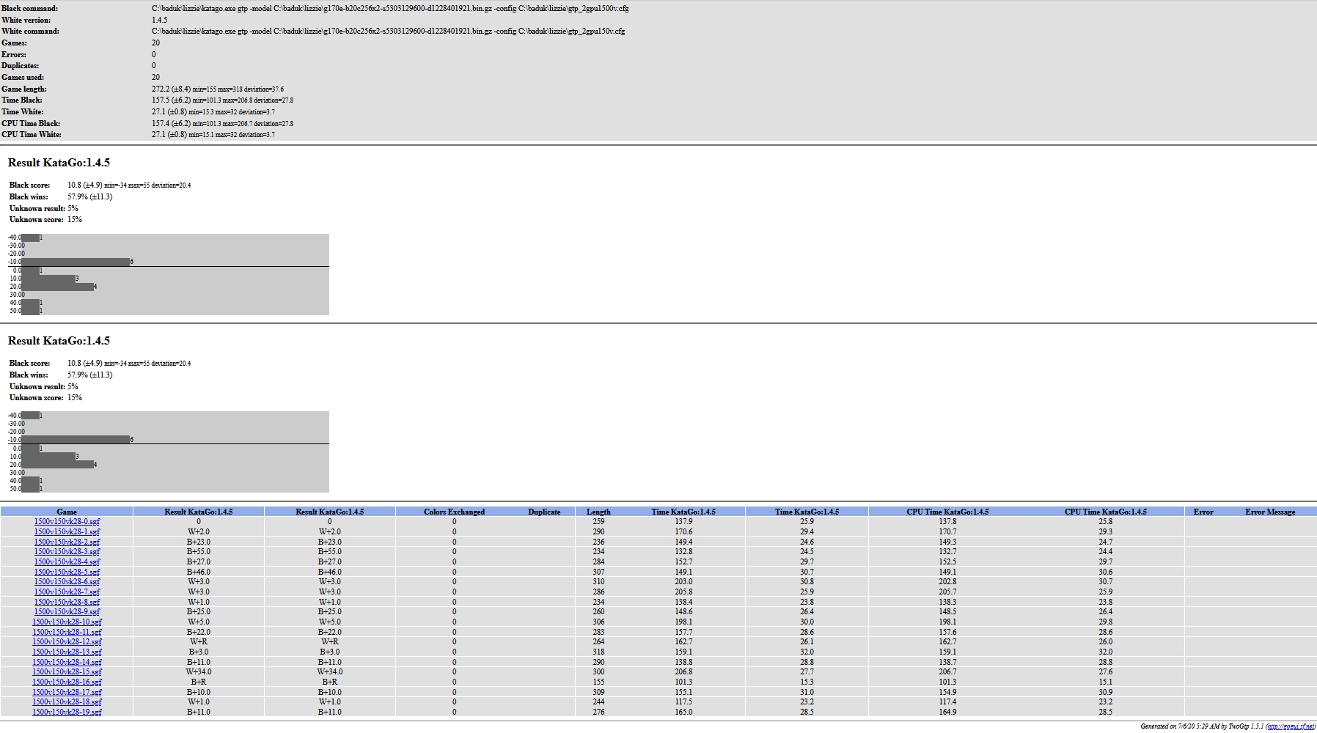This screenshot has height=733, width=1317.
Task: Click the Time cell "206.8"
Action: tap(683, 672)
